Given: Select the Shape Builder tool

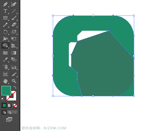Looking at the screenshot, I should tap(5, 45).
